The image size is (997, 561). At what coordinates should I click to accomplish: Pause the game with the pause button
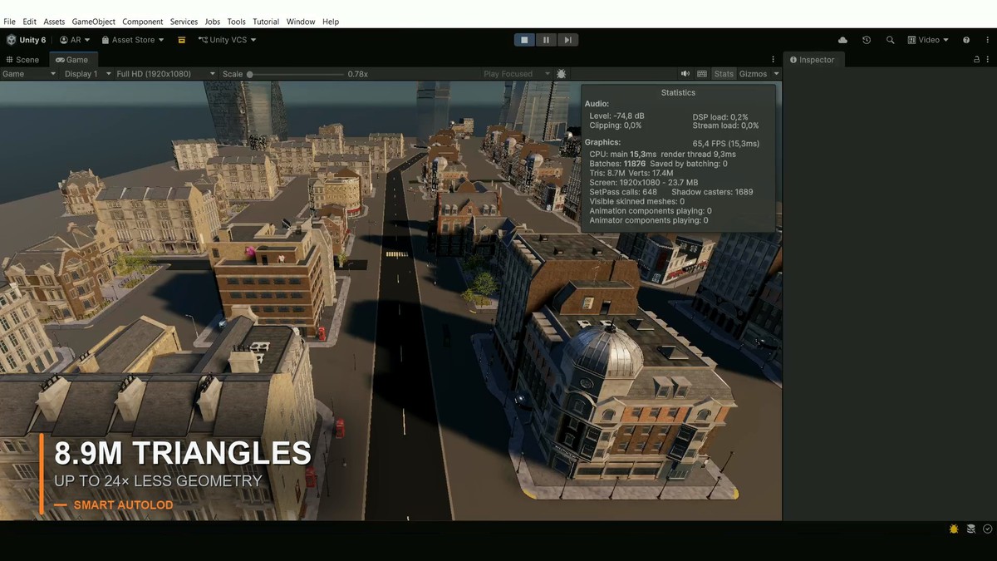click(546, 40)
